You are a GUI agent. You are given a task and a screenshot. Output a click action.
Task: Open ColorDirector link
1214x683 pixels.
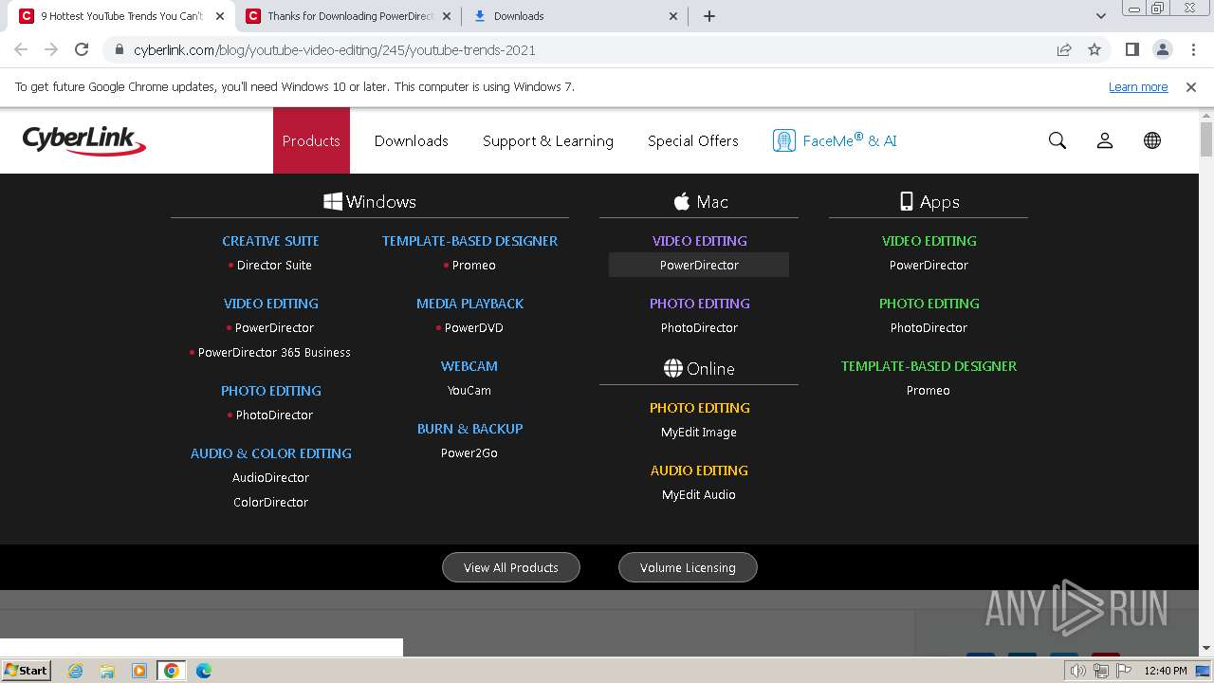point(271,503)
